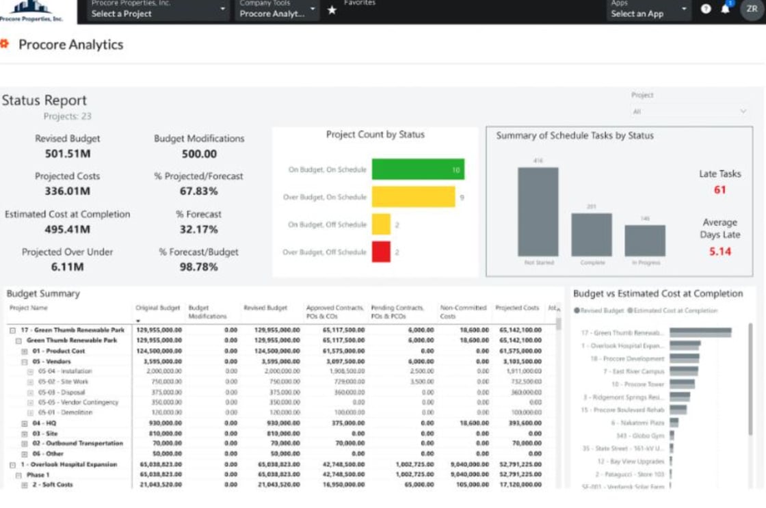This screenshot has height=508, width=766.
Task: Expand the 05-03 - Disposal row
Action: [x=30, y=392]
